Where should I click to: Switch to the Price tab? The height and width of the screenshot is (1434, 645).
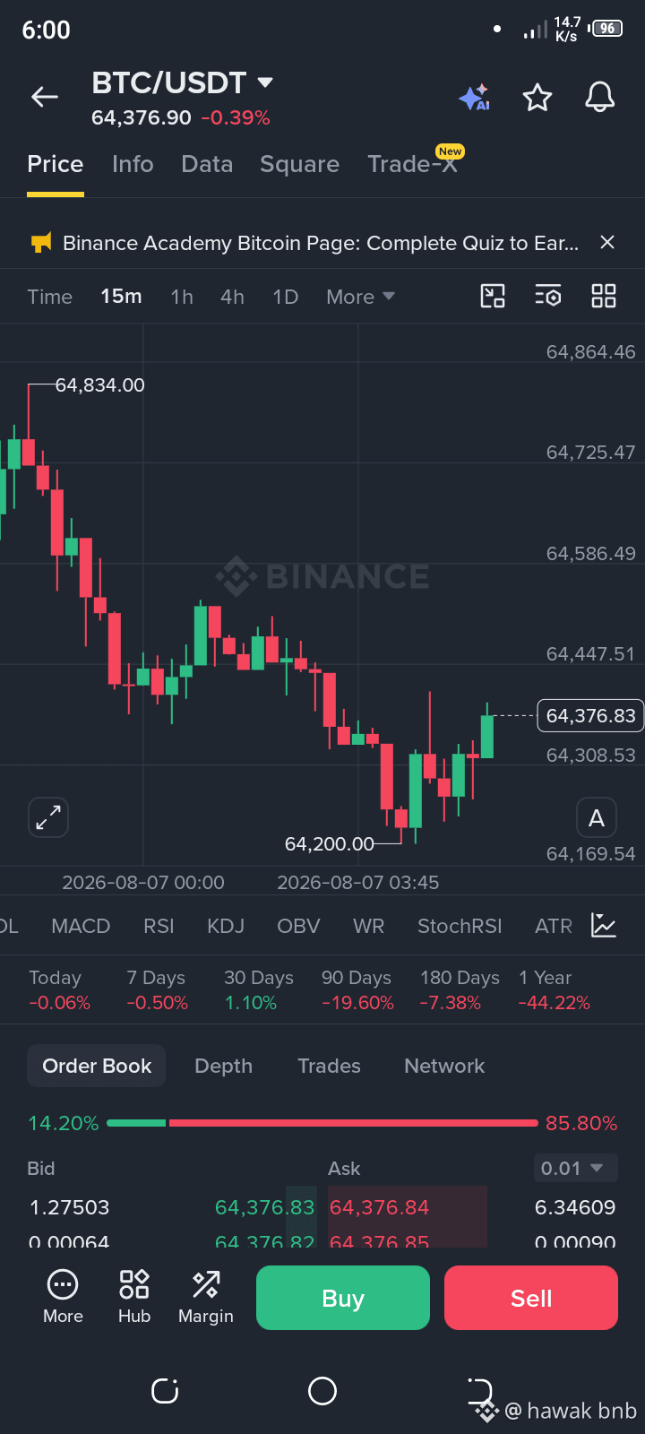[x=56, y=165]
